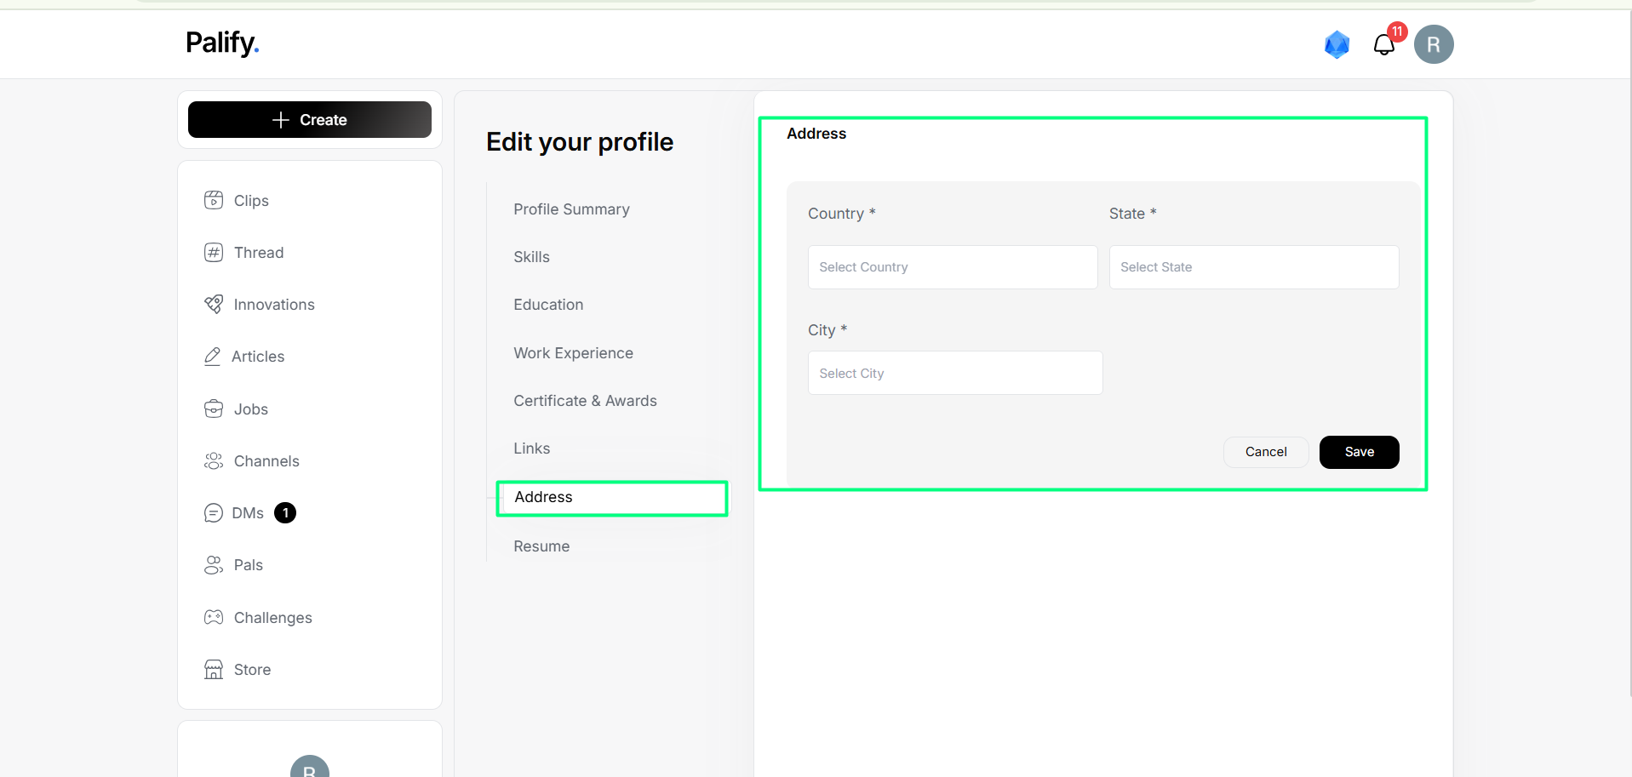Click the Clips sidebar icon
The height and width of the screenshot is (777, 1632).
click(214, 200)
